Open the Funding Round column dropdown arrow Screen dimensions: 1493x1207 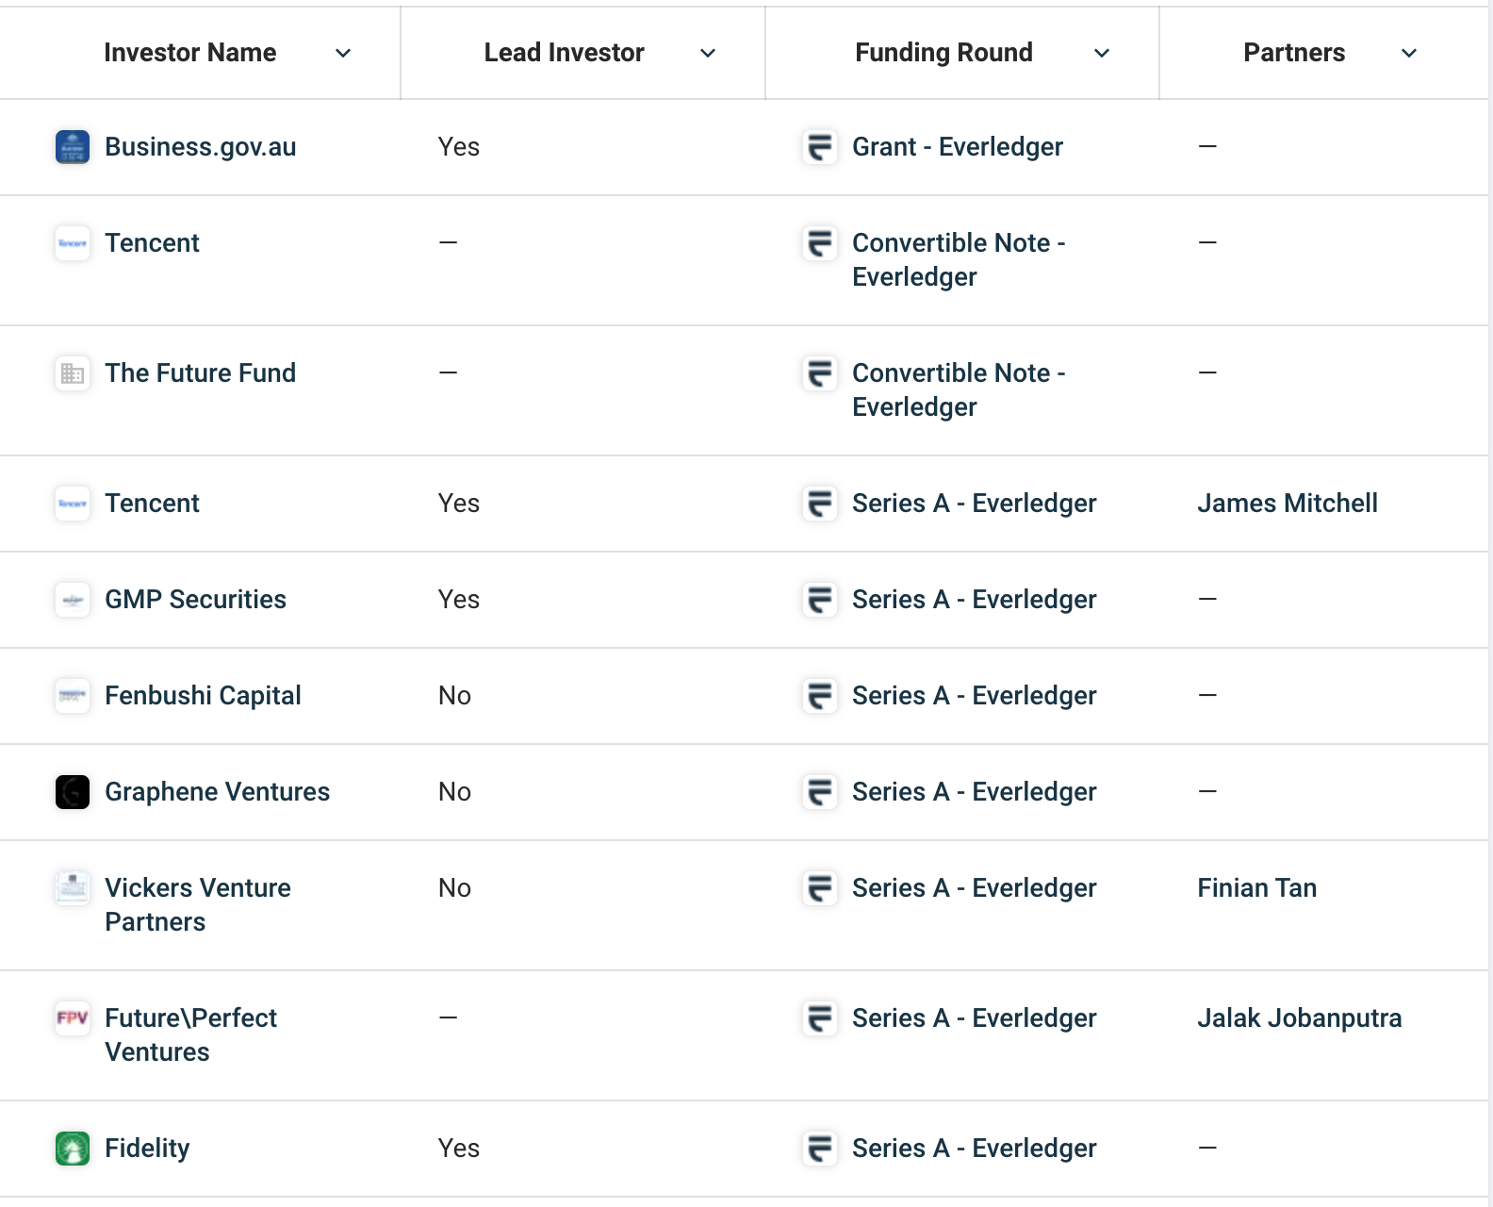click(x=1101, y=54)
